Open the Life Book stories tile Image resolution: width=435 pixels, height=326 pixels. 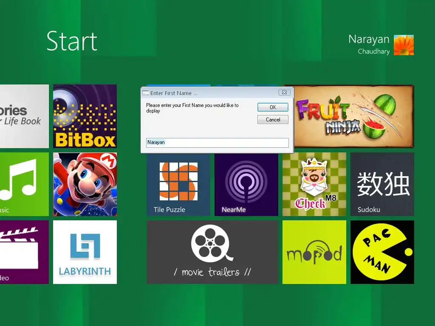pos(24,116)
